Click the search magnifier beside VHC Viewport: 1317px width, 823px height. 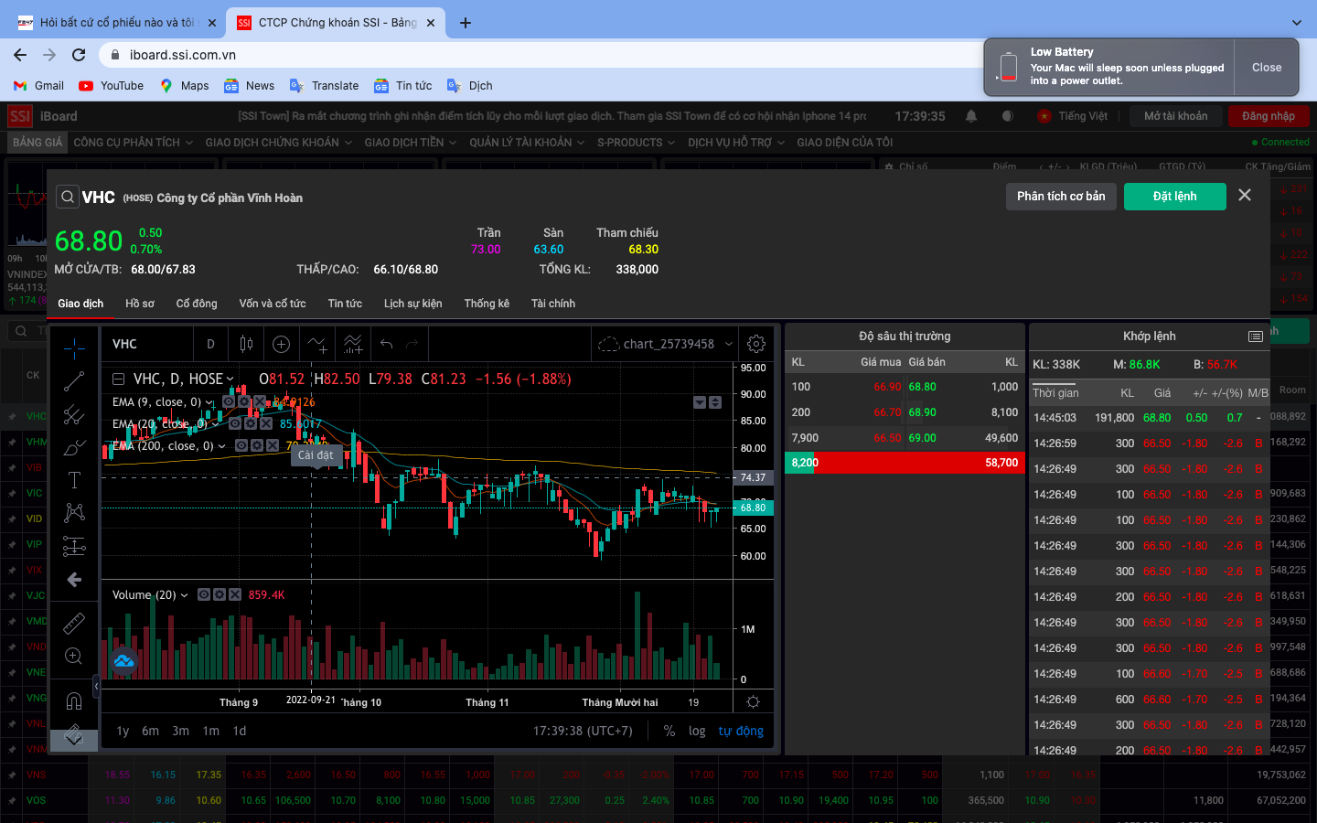pyautogui.click(x=68, y=198)
